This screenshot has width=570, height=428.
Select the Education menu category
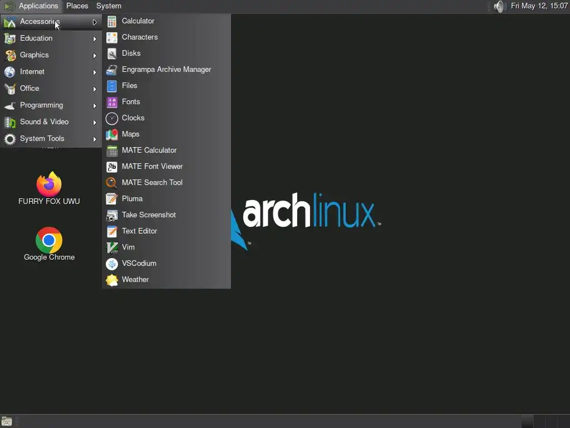pos(51,38)
